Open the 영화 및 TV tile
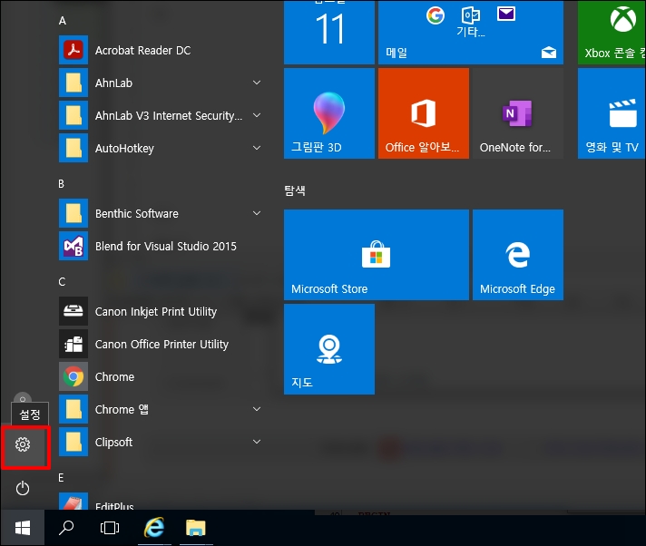 pyautogui.click(x=612, y=113)
